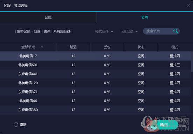Image resolution: width=193 pixels, height=134 pixels.
Task: Expand the 全部节点 column filter
Action: [42, 47]
